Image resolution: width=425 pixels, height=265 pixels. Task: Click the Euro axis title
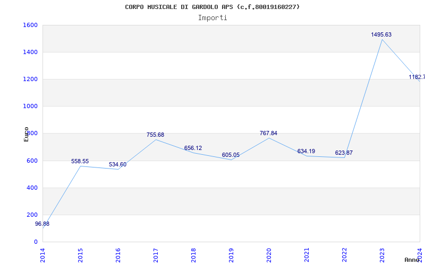pos(26,134)
